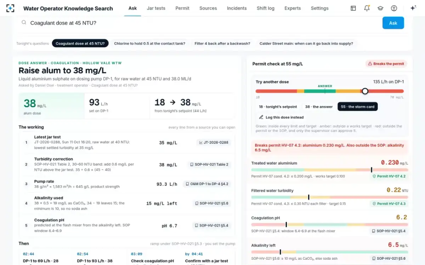The image size is (425, 265).
Task: Click the 38 mg/L alum dose tile
Action: pyautogui.click(x=51, y=106)
